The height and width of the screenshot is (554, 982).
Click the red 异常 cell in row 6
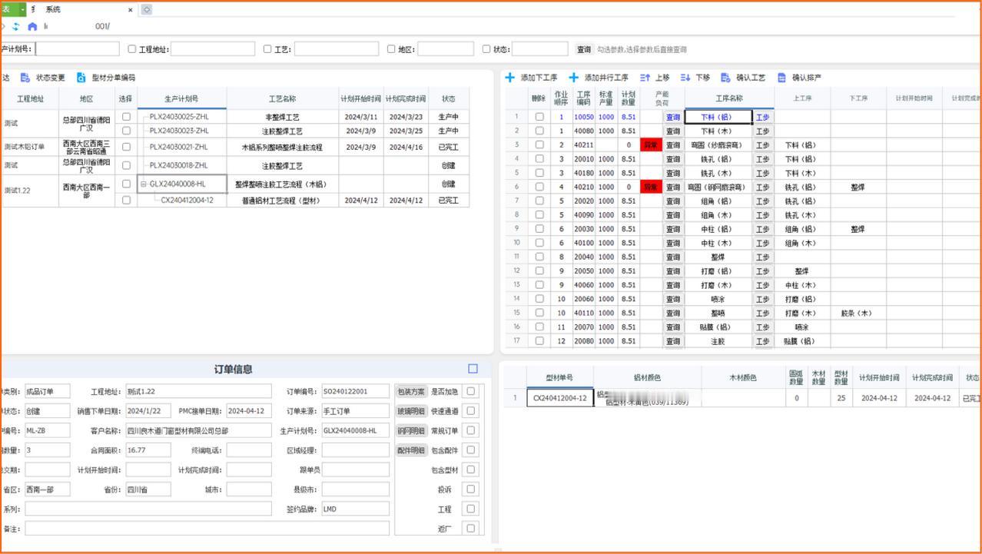pos(651,187)
